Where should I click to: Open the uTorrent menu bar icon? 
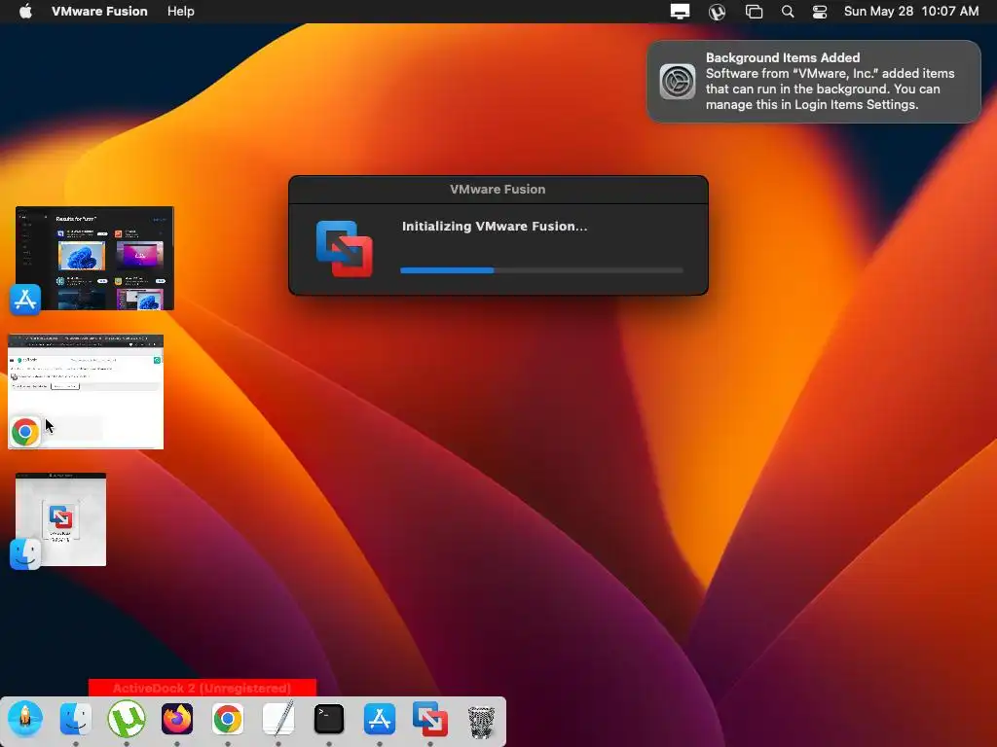[717, 12]
